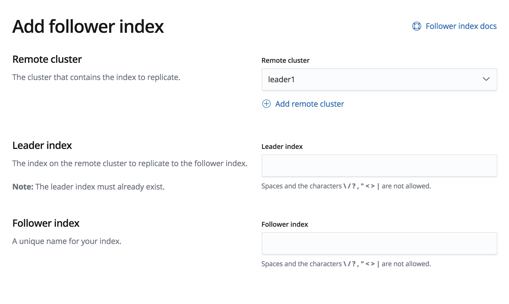Click the help lifebuoy icon beside Follower index docs
This screenshot has width=509, height=304.
point(416,26)
